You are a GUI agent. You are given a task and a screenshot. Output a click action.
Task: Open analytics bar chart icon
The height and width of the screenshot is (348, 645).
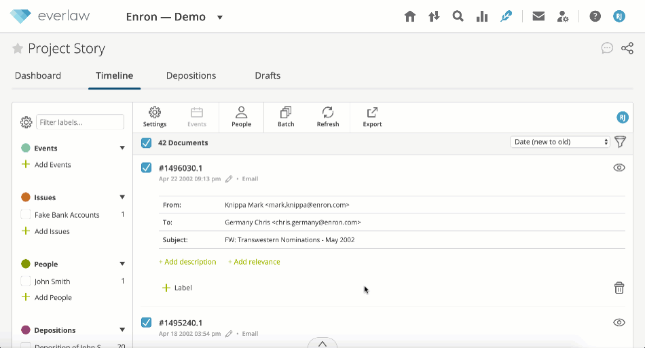point(481,16)
